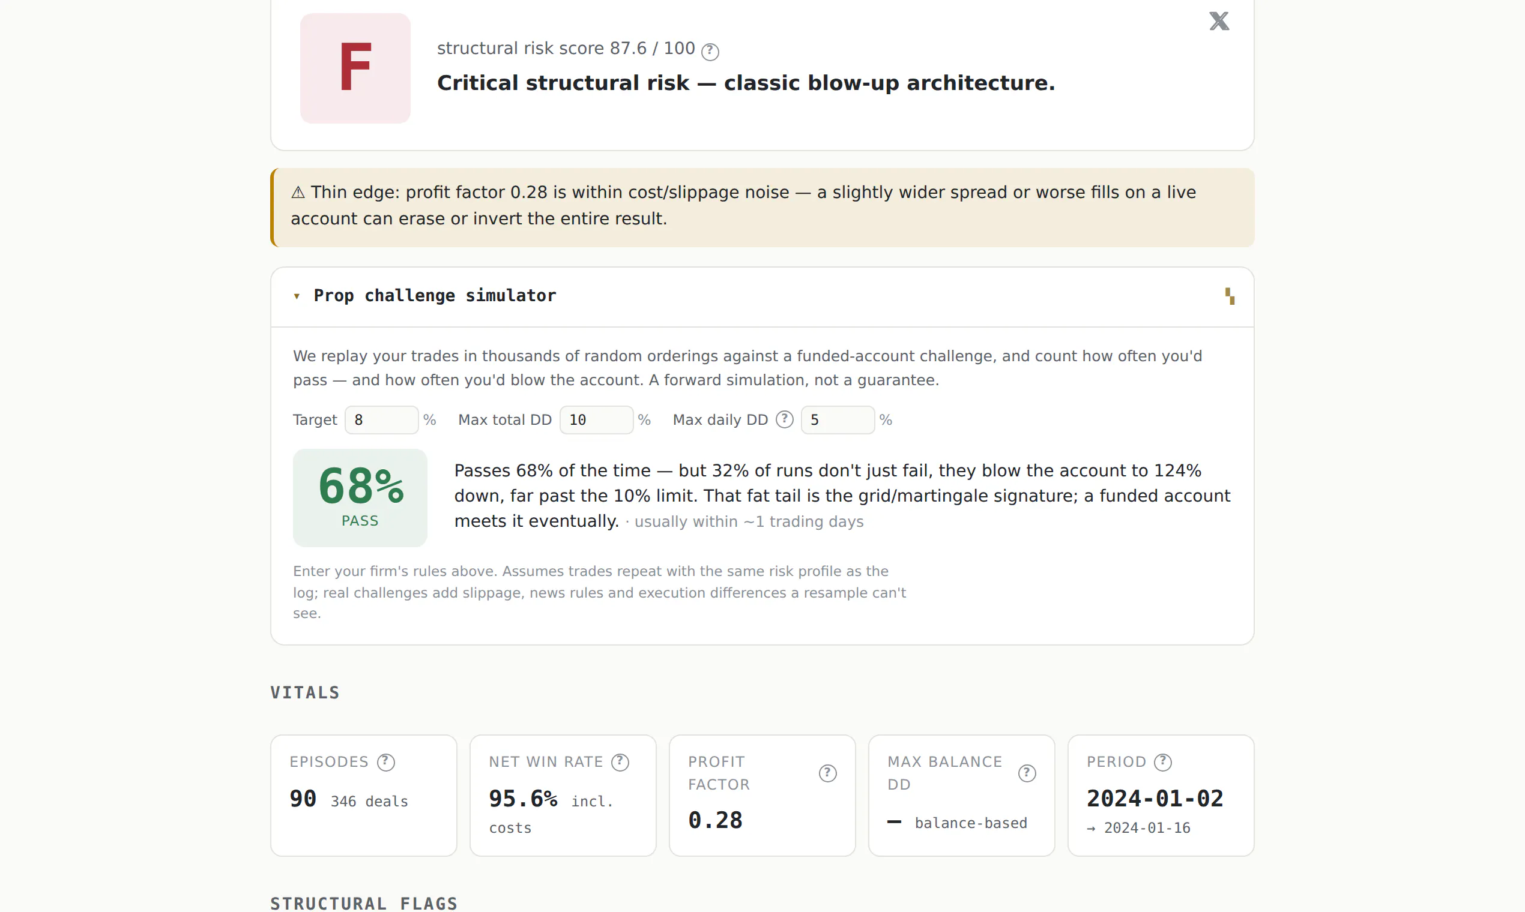Open Max Balance DD help icon
This screenshot has height=912, width=1525.
[1027, 774]
